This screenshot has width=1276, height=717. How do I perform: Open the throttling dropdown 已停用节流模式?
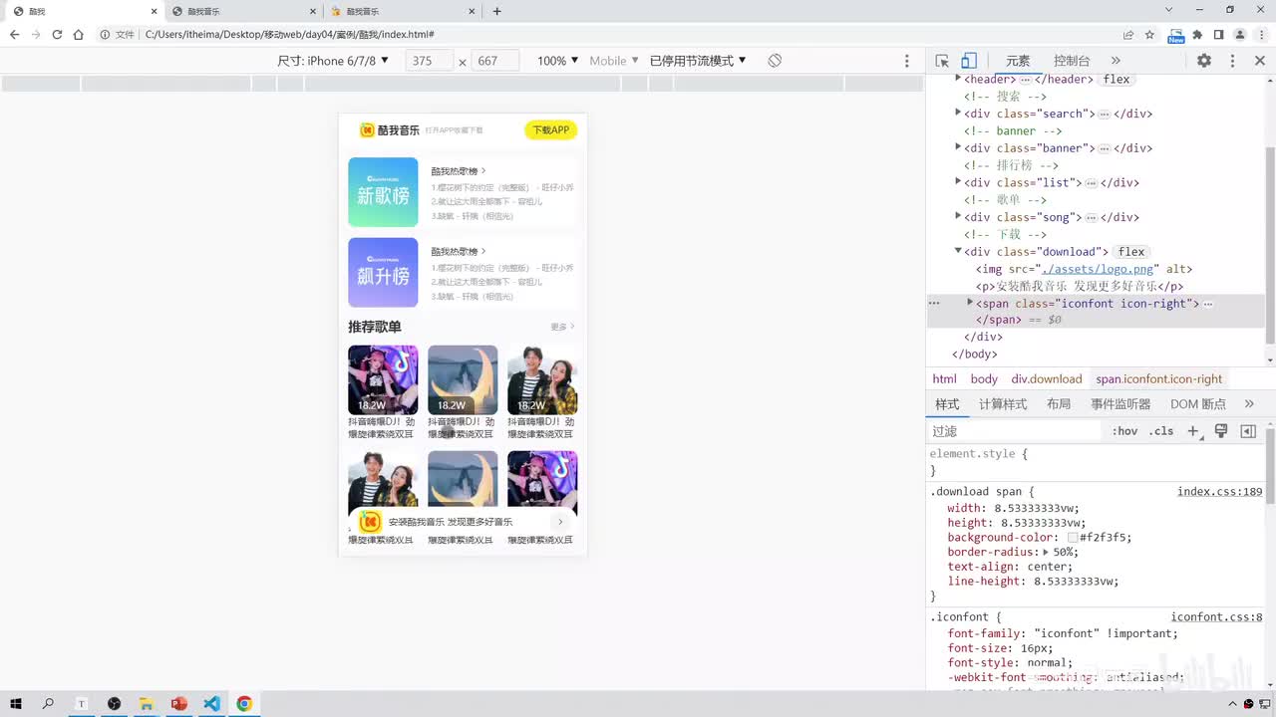point(698,61)
